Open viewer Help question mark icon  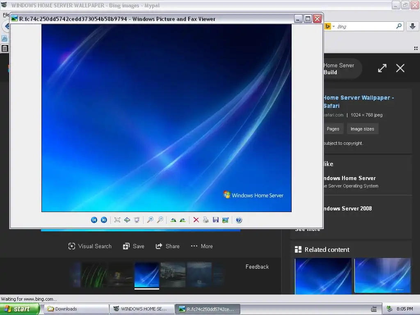click(239, 220)
